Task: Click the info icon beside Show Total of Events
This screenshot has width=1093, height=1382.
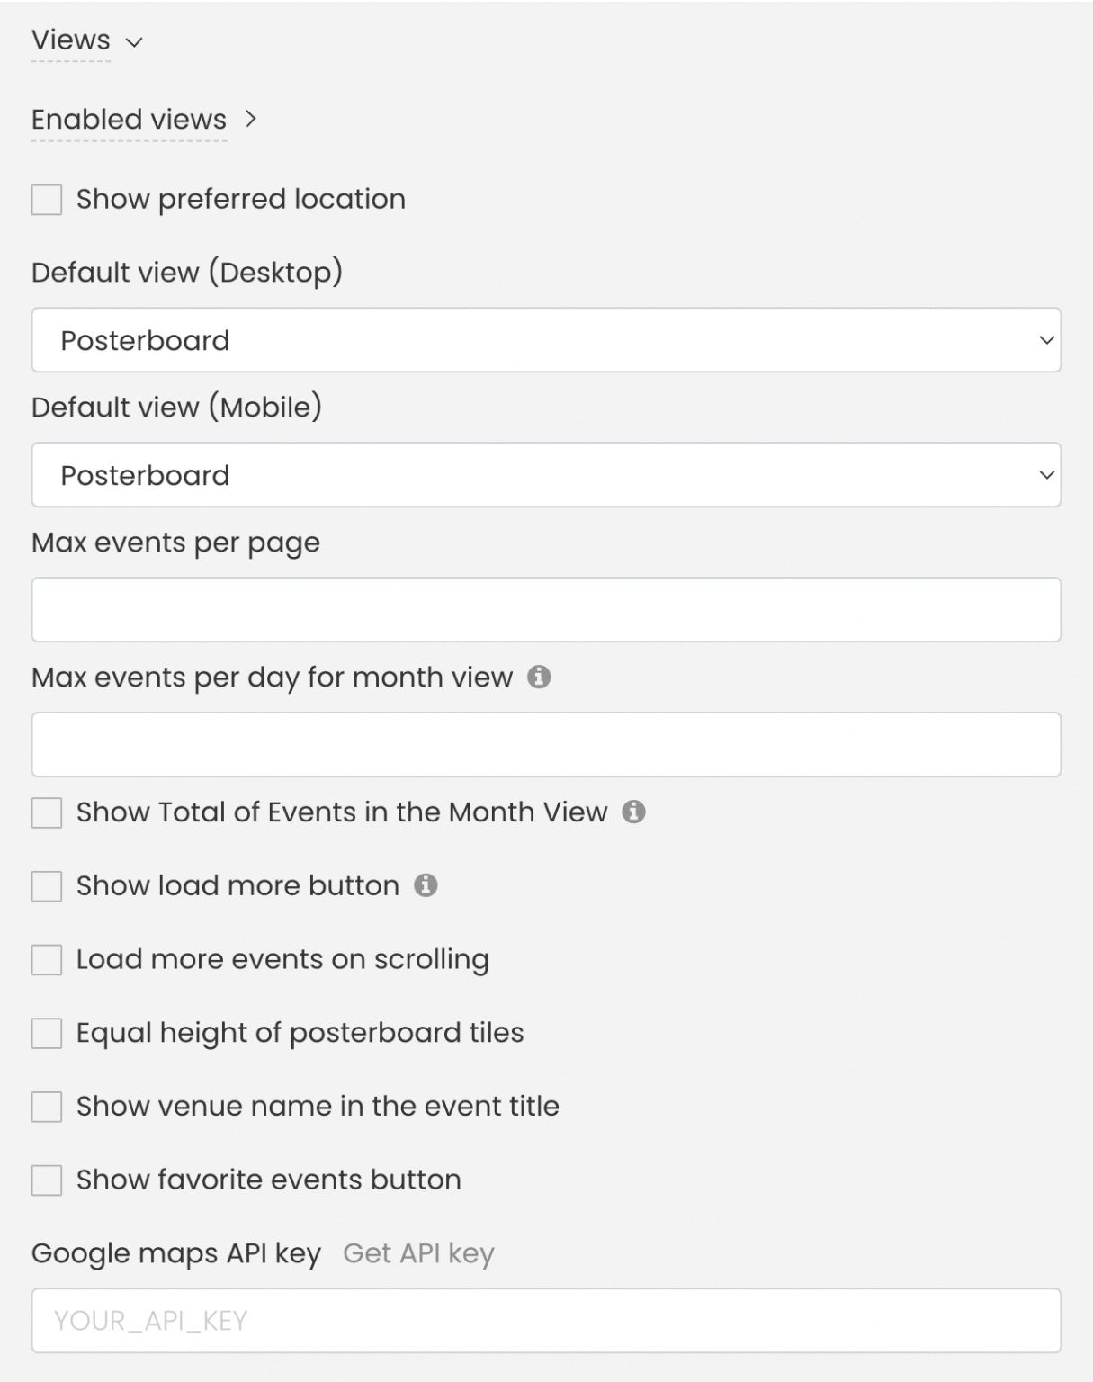Action: pyautogui.click(x=635, y=812)
